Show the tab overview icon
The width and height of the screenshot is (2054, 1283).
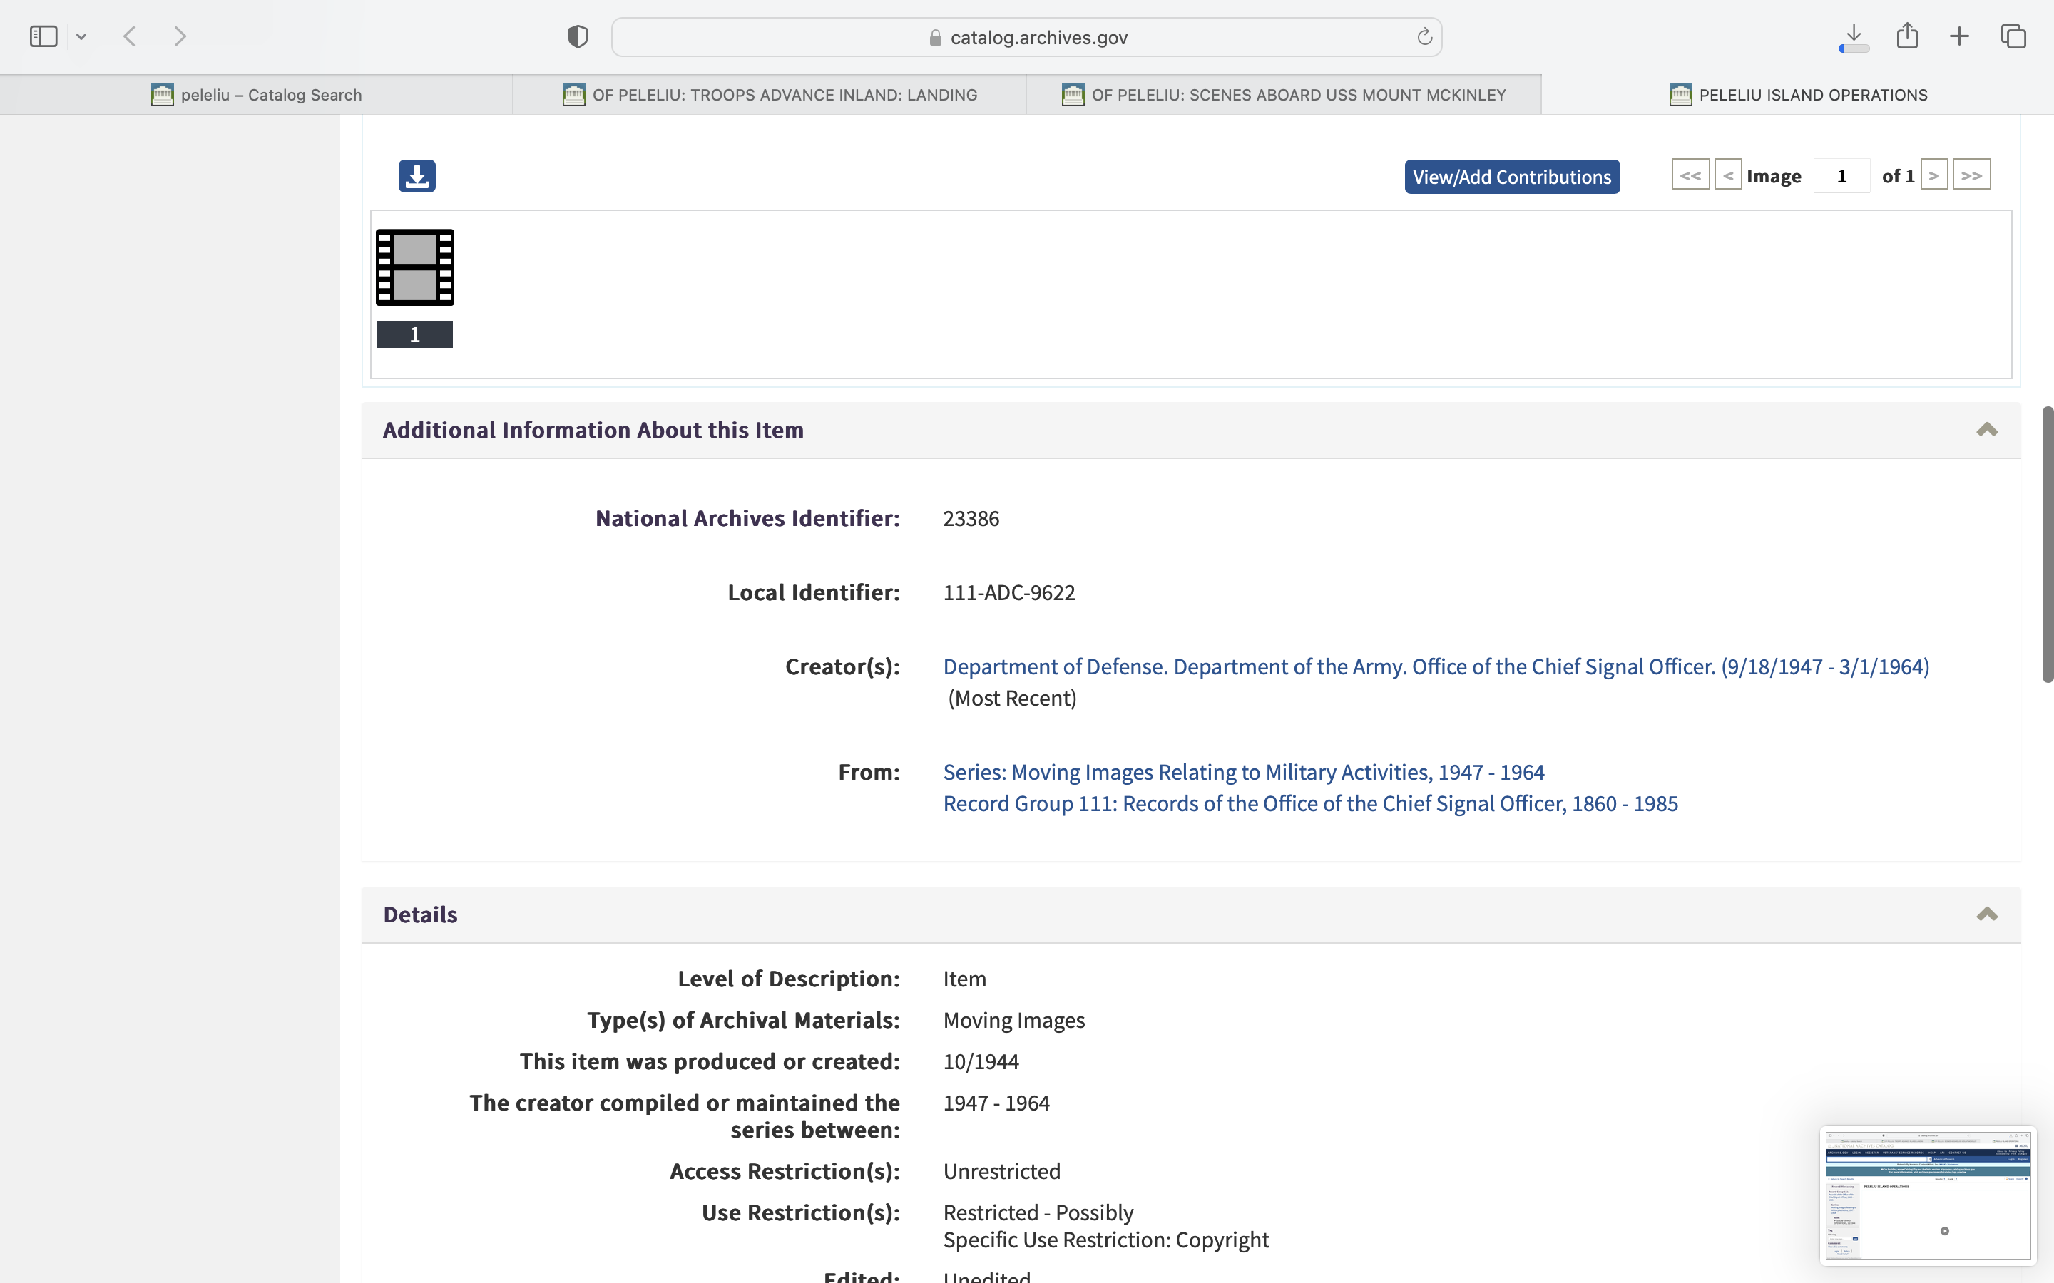(2013, 36)
